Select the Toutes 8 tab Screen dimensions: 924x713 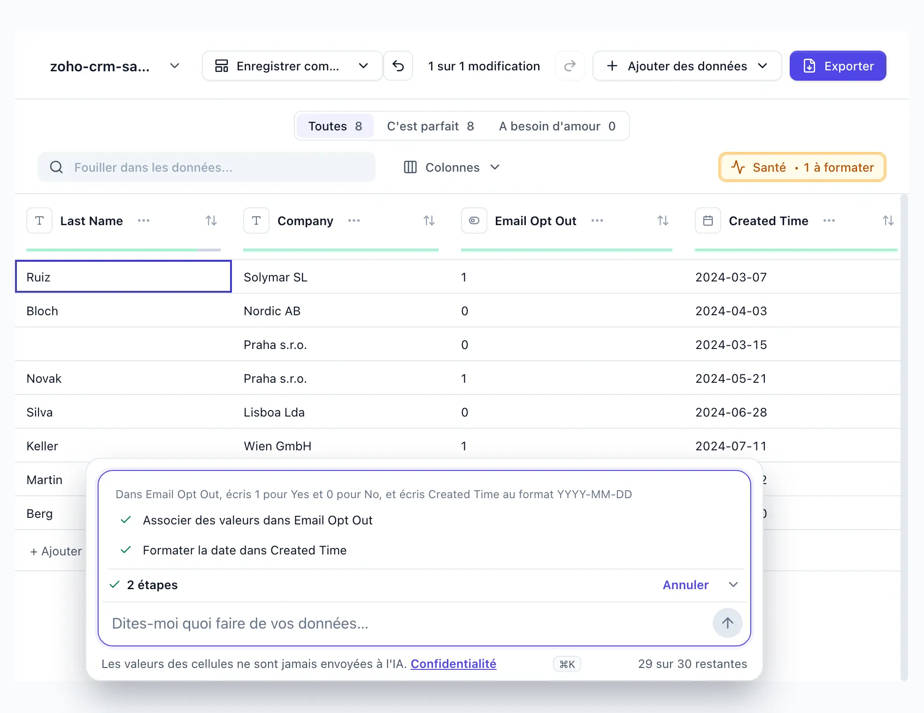(335, 126)
